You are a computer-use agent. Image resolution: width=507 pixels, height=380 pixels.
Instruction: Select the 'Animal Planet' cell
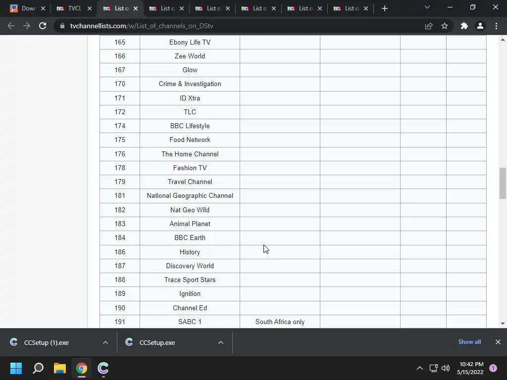click(x=190, y=224)
